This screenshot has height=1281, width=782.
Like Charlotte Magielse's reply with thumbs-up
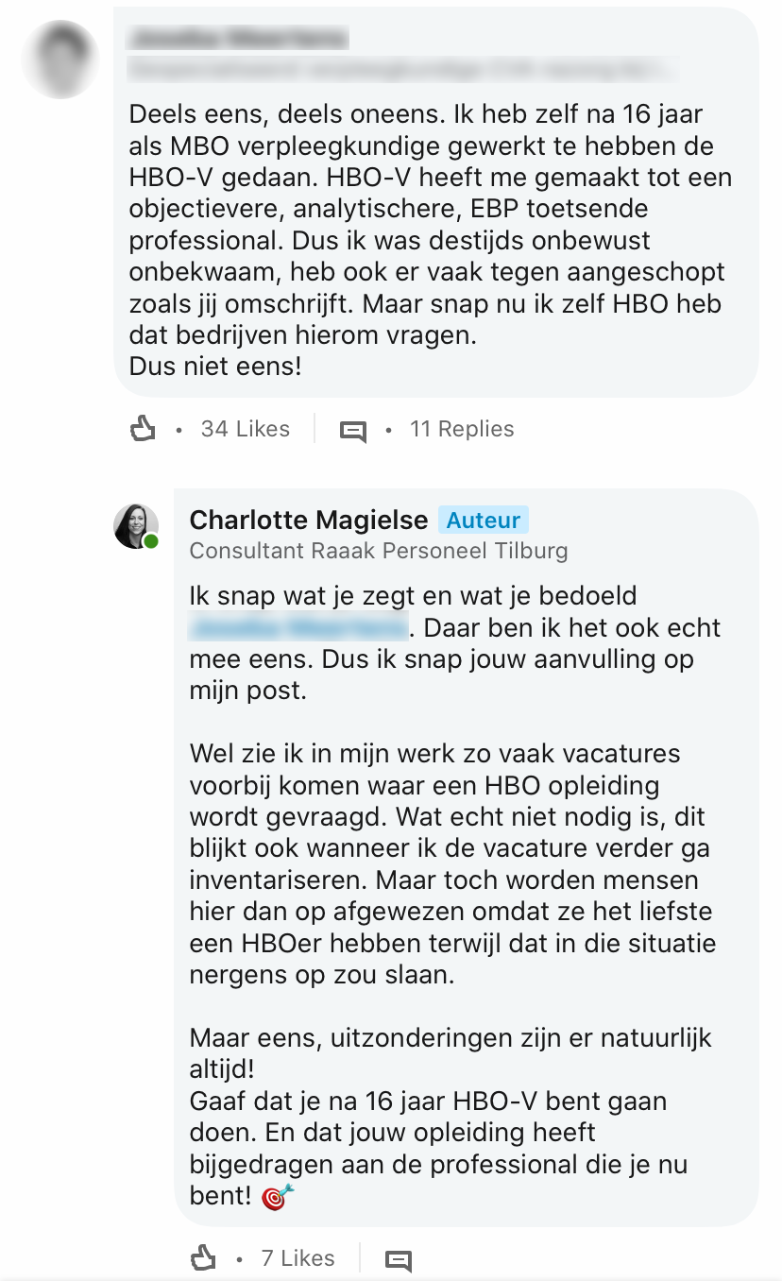coord(203,1258)
